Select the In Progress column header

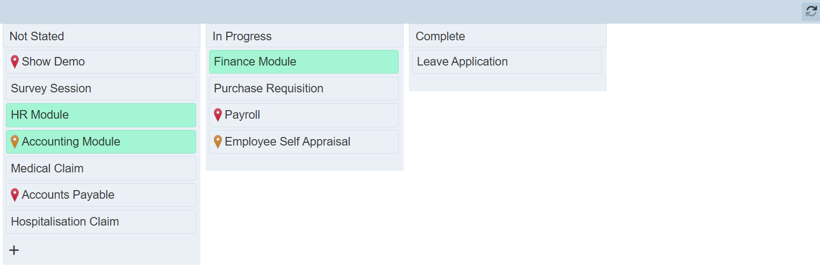coord(242,37)
